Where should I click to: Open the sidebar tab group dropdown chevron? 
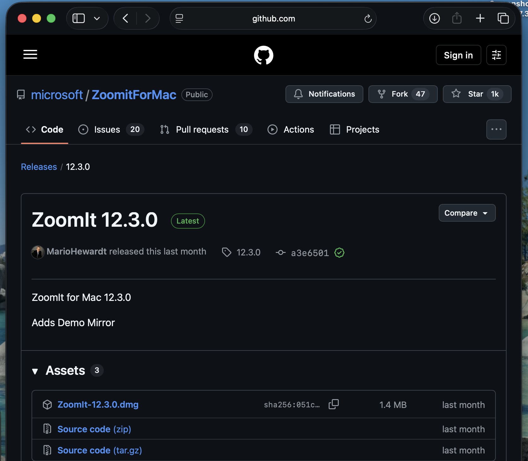coord(97,18)
